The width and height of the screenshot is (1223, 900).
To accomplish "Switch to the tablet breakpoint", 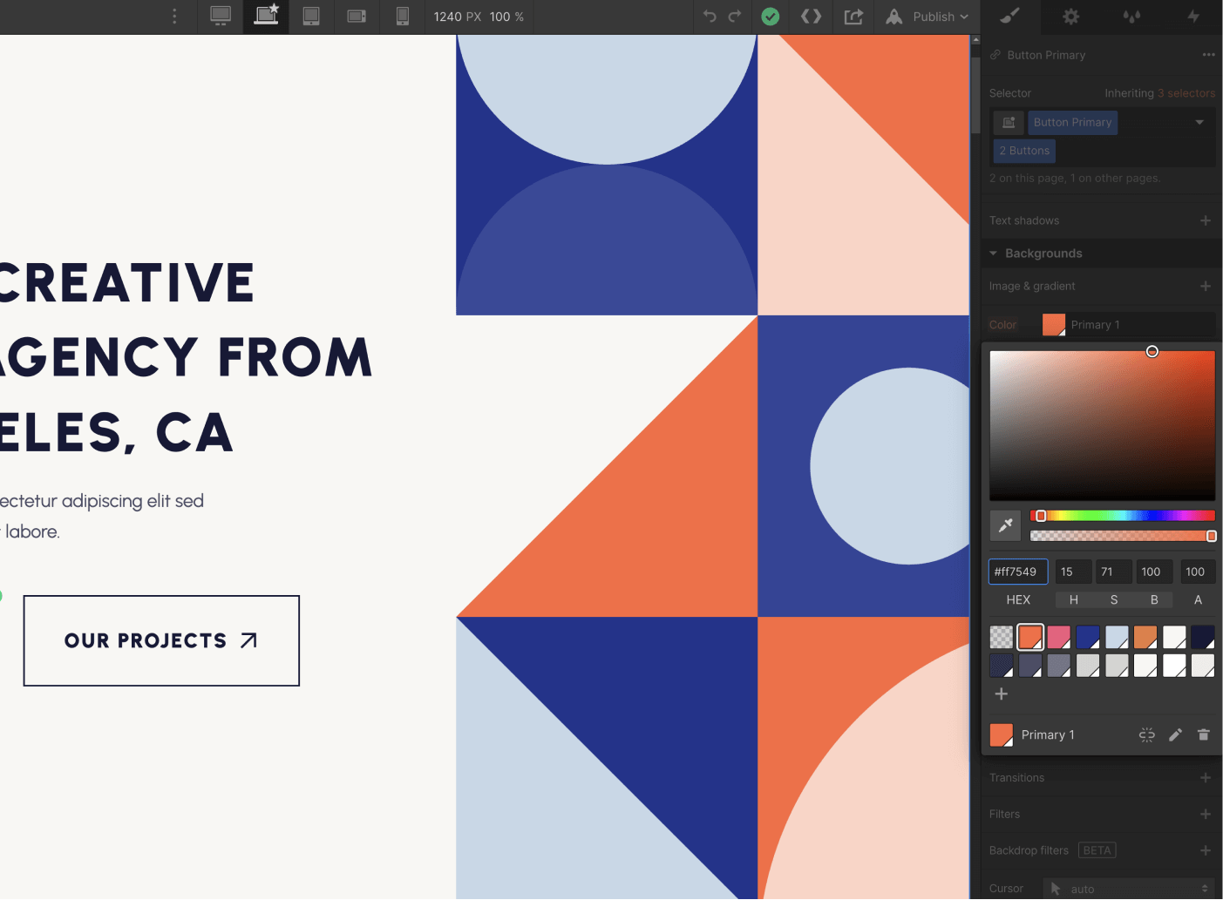I will point(311,17).
